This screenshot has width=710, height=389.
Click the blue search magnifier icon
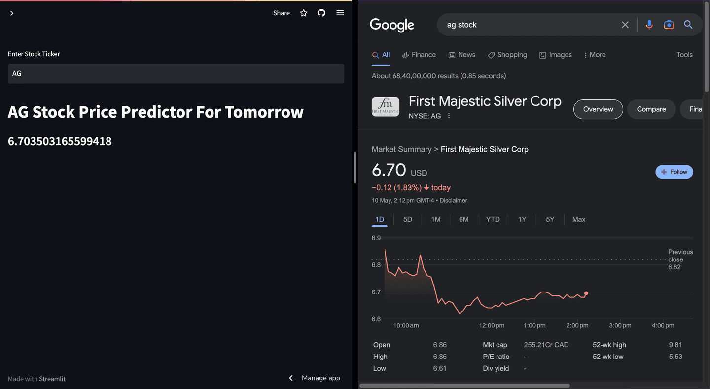[x=688, y=25]
